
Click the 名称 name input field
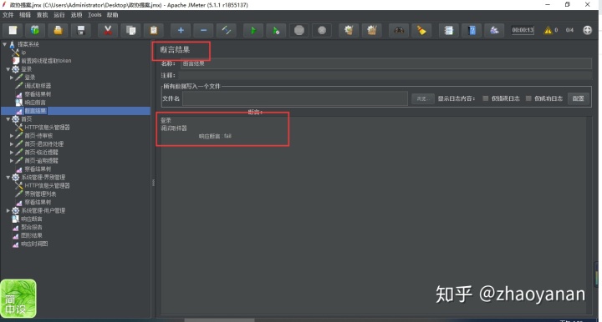[385, 63]
